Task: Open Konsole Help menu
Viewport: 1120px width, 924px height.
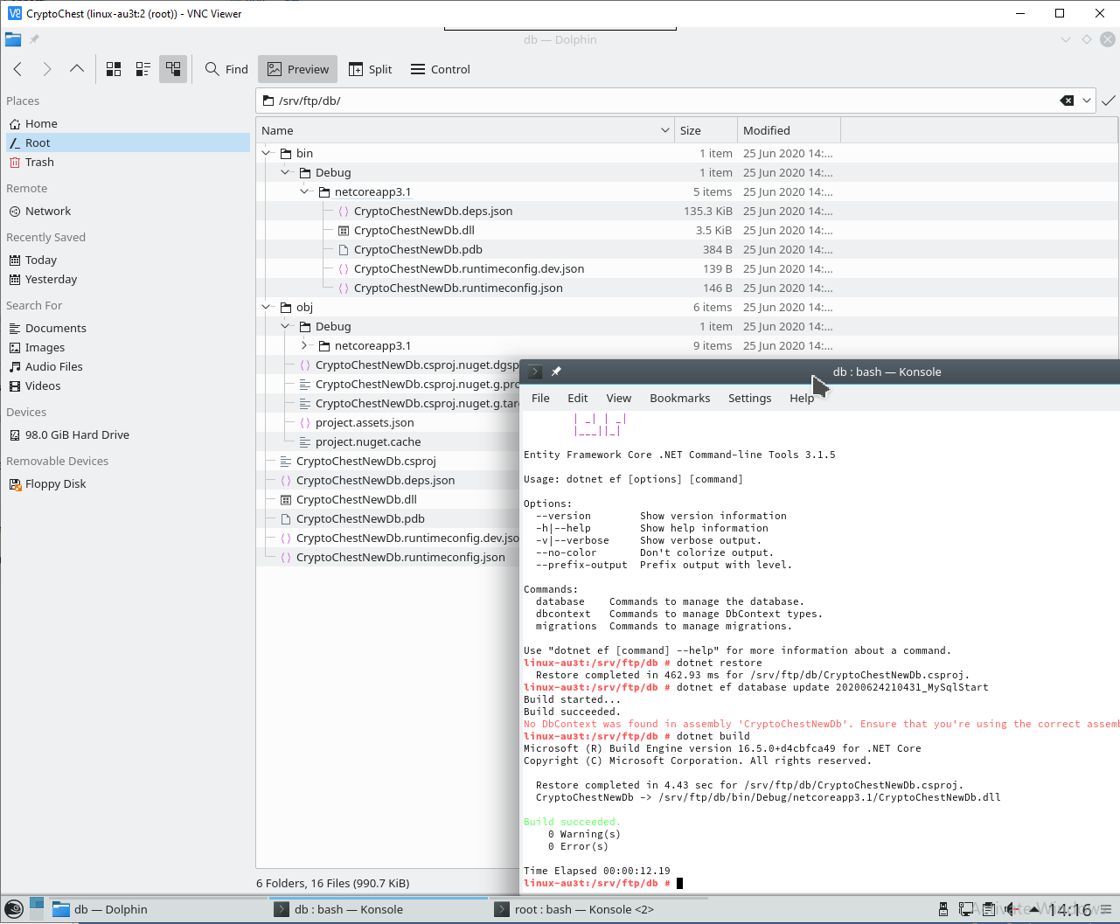Action: click(x=801, y=398)
